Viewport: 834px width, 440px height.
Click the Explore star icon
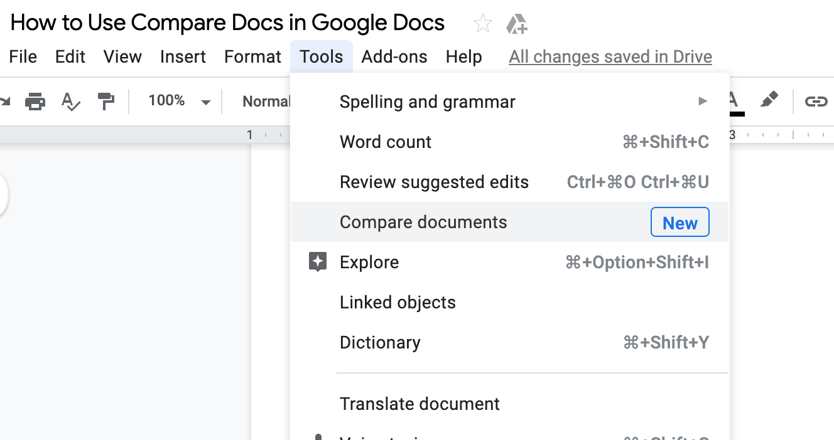coord(318,262)
